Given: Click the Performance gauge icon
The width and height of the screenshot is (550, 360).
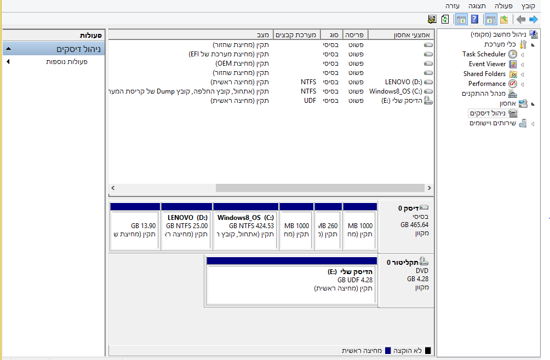Looking at the screenshot, I should click(x=513, y=84).
